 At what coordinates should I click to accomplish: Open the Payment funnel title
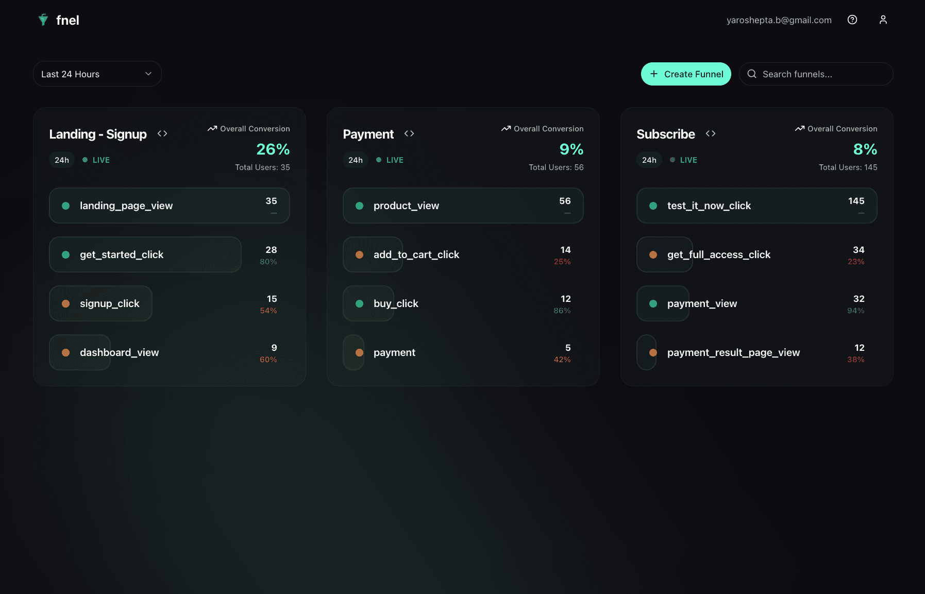pyautogui.click(x=368, y=134)
